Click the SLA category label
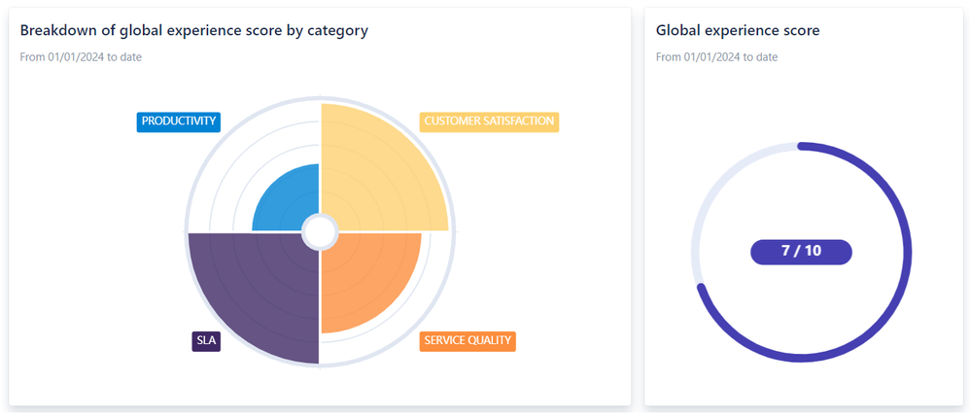Image resolution: width=970 pixels, height=417 pixels. coord(206,341)
